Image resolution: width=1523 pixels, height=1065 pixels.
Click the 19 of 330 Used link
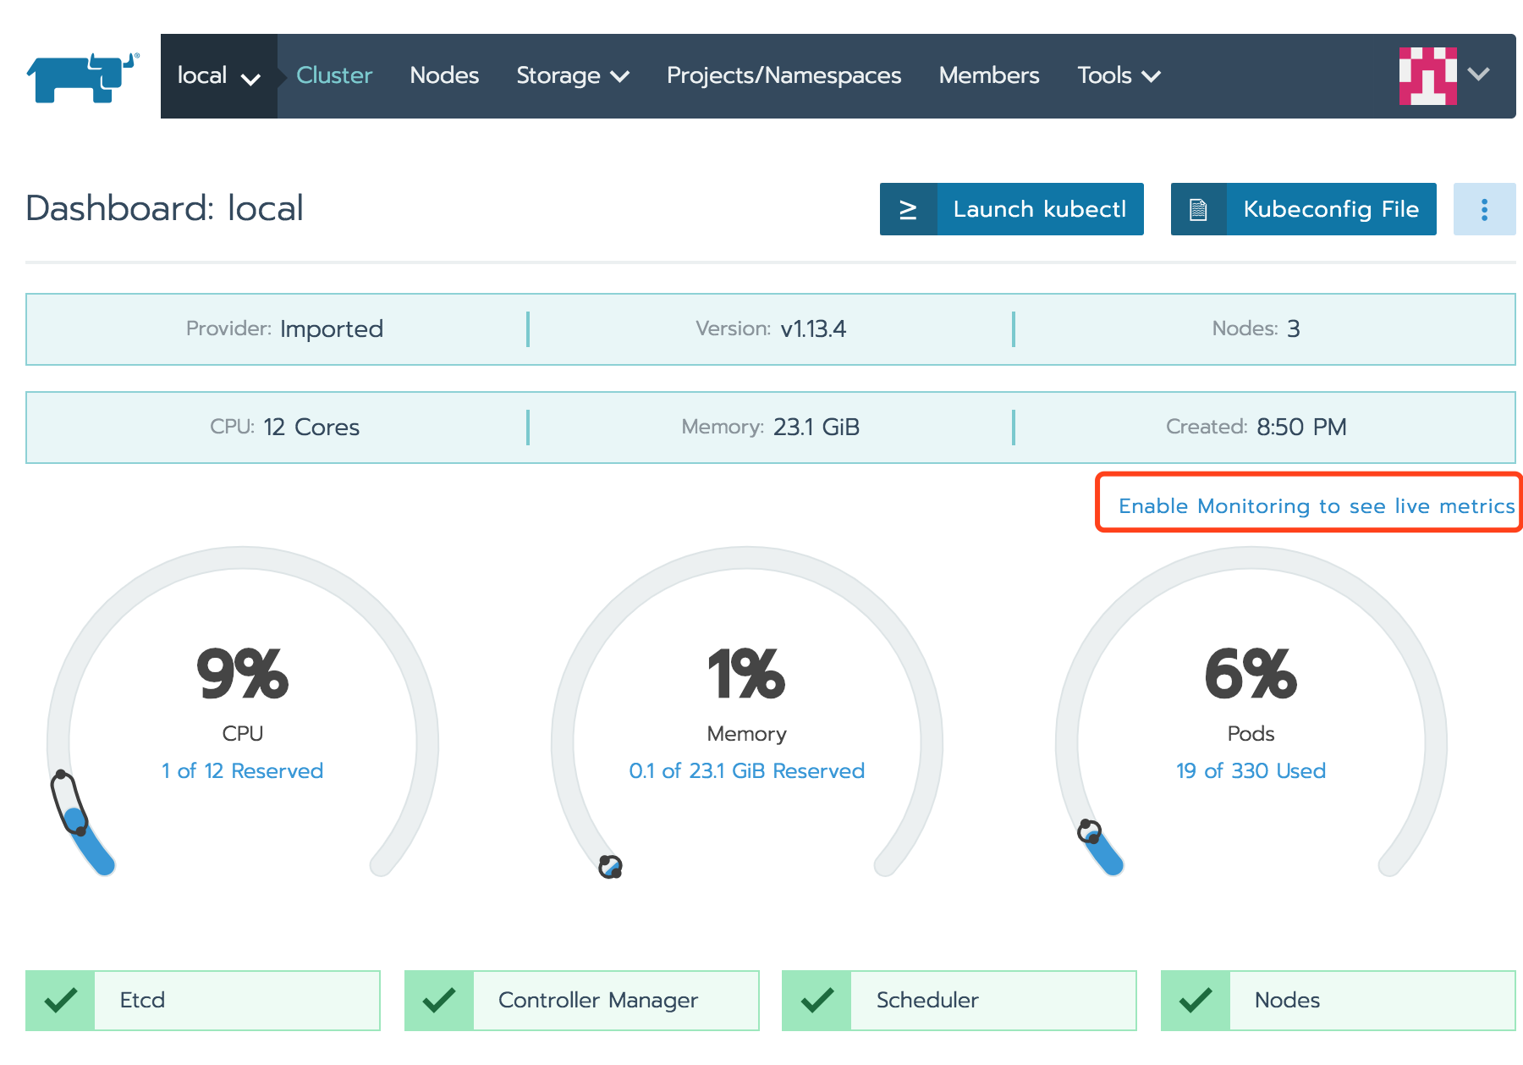coord(1251,770)
